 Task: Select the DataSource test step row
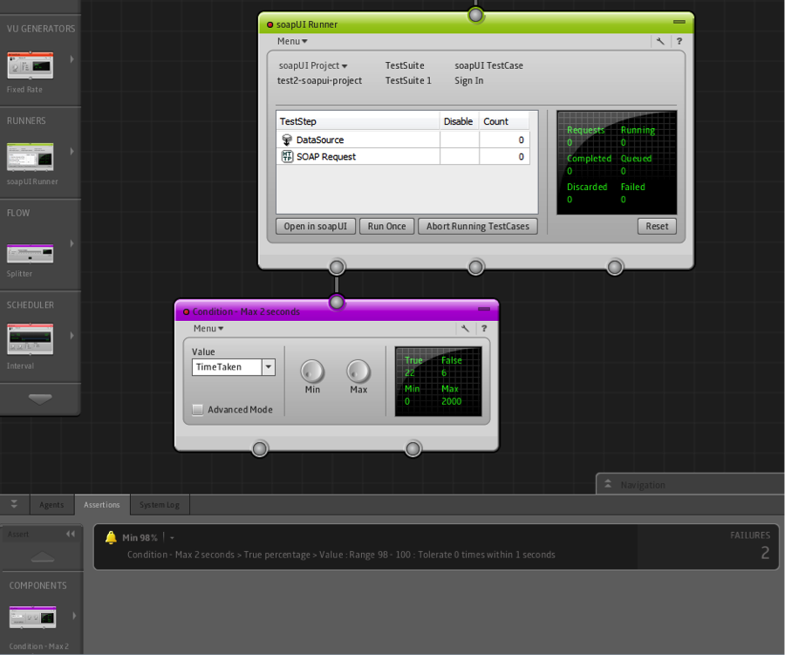(403, 140)
